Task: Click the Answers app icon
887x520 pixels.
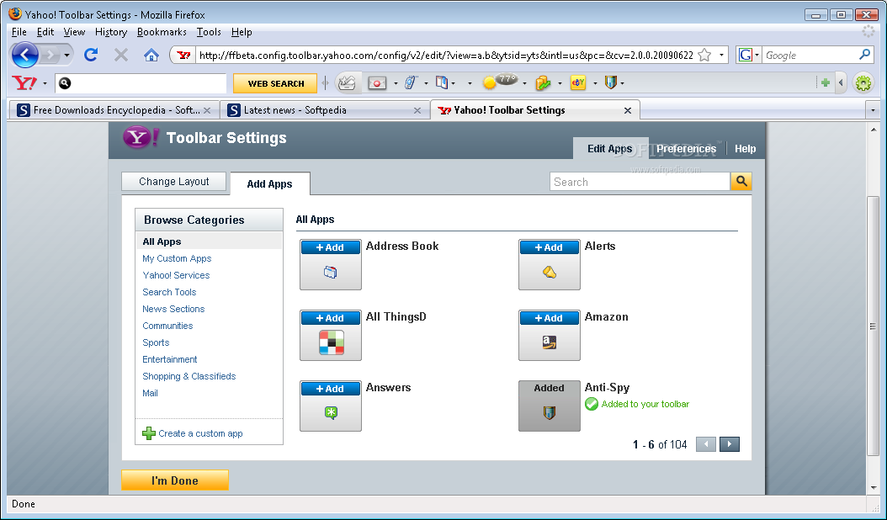Action: point(331,413)
